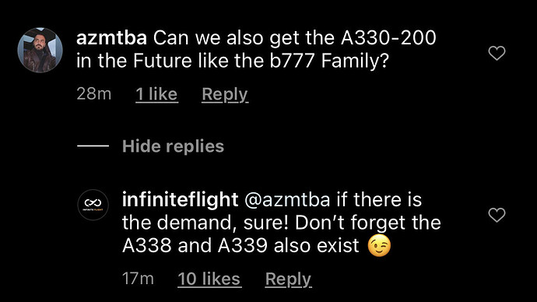Collapse the thread via Hide replies
The height and width of the screenshot is (302, 537).
[173, 146]
